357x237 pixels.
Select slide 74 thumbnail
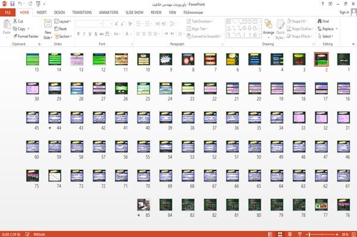coord(55,176)
